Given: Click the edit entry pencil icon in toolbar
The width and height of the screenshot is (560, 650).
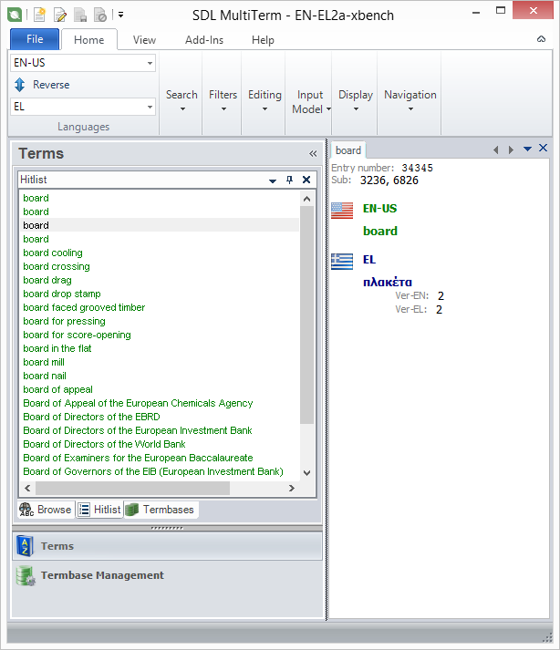Looking at the screenshot, I should pyautogui.click(x=60, y=15).
